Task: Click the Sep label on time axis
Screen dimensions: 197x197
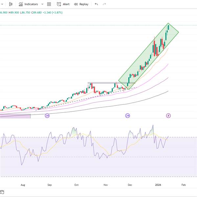Action: coord(50,185)
